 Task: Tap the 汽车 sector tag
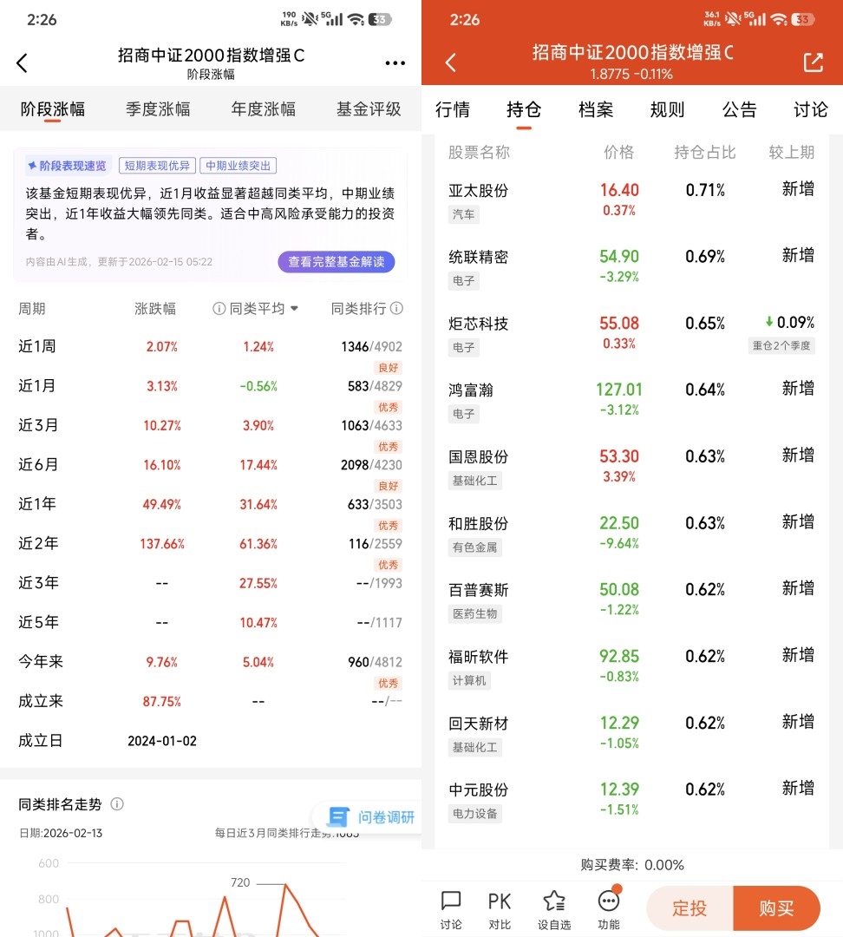[x=464, y=214]
